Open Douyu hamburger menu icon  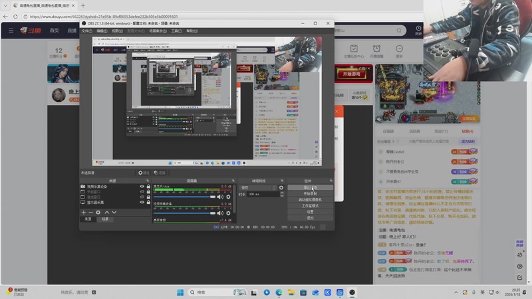tap(11, 31)
